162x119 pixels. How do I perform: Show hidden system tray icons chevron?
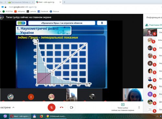157,116
